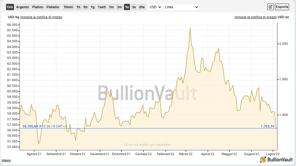This screenshot has height=166, width=296.
Task: Click the USD/oz price label 1.763,74
Action: [267, 126]
